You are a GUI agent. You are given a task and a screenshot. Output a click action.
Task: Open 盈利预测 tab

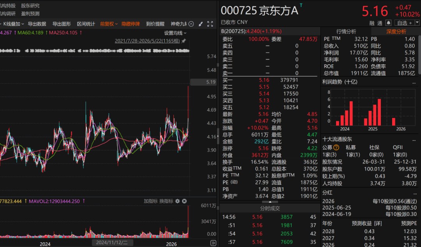click(30, 14)
